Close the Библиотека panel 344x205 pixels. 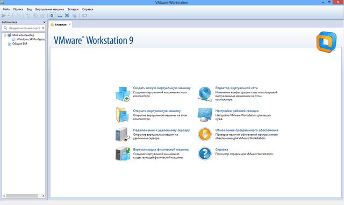[44, 22]
